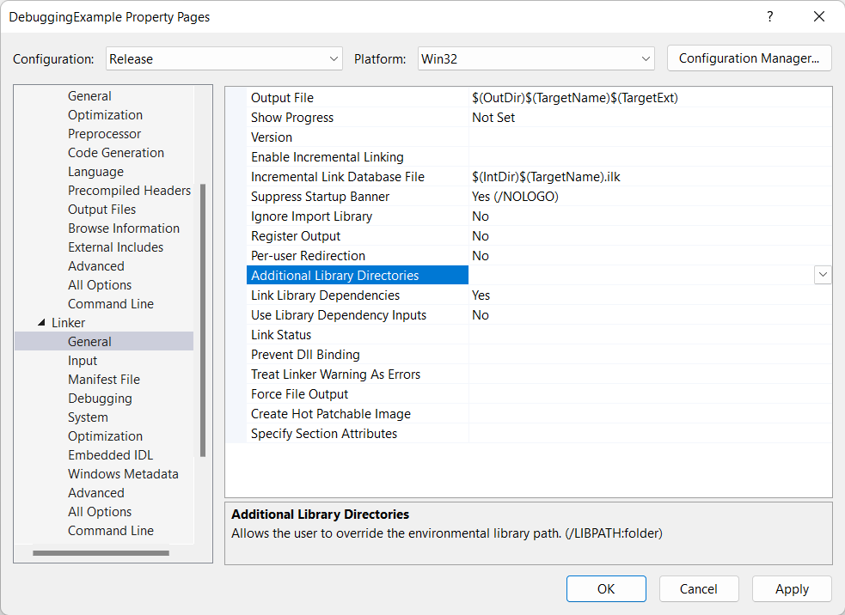Viewport: 845px width, 615px height.
Task: Open the Help question mark button
Action: click(769, 16)
